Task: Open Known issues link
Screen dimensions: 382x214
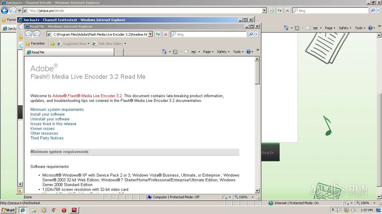Action: (42, 129)
